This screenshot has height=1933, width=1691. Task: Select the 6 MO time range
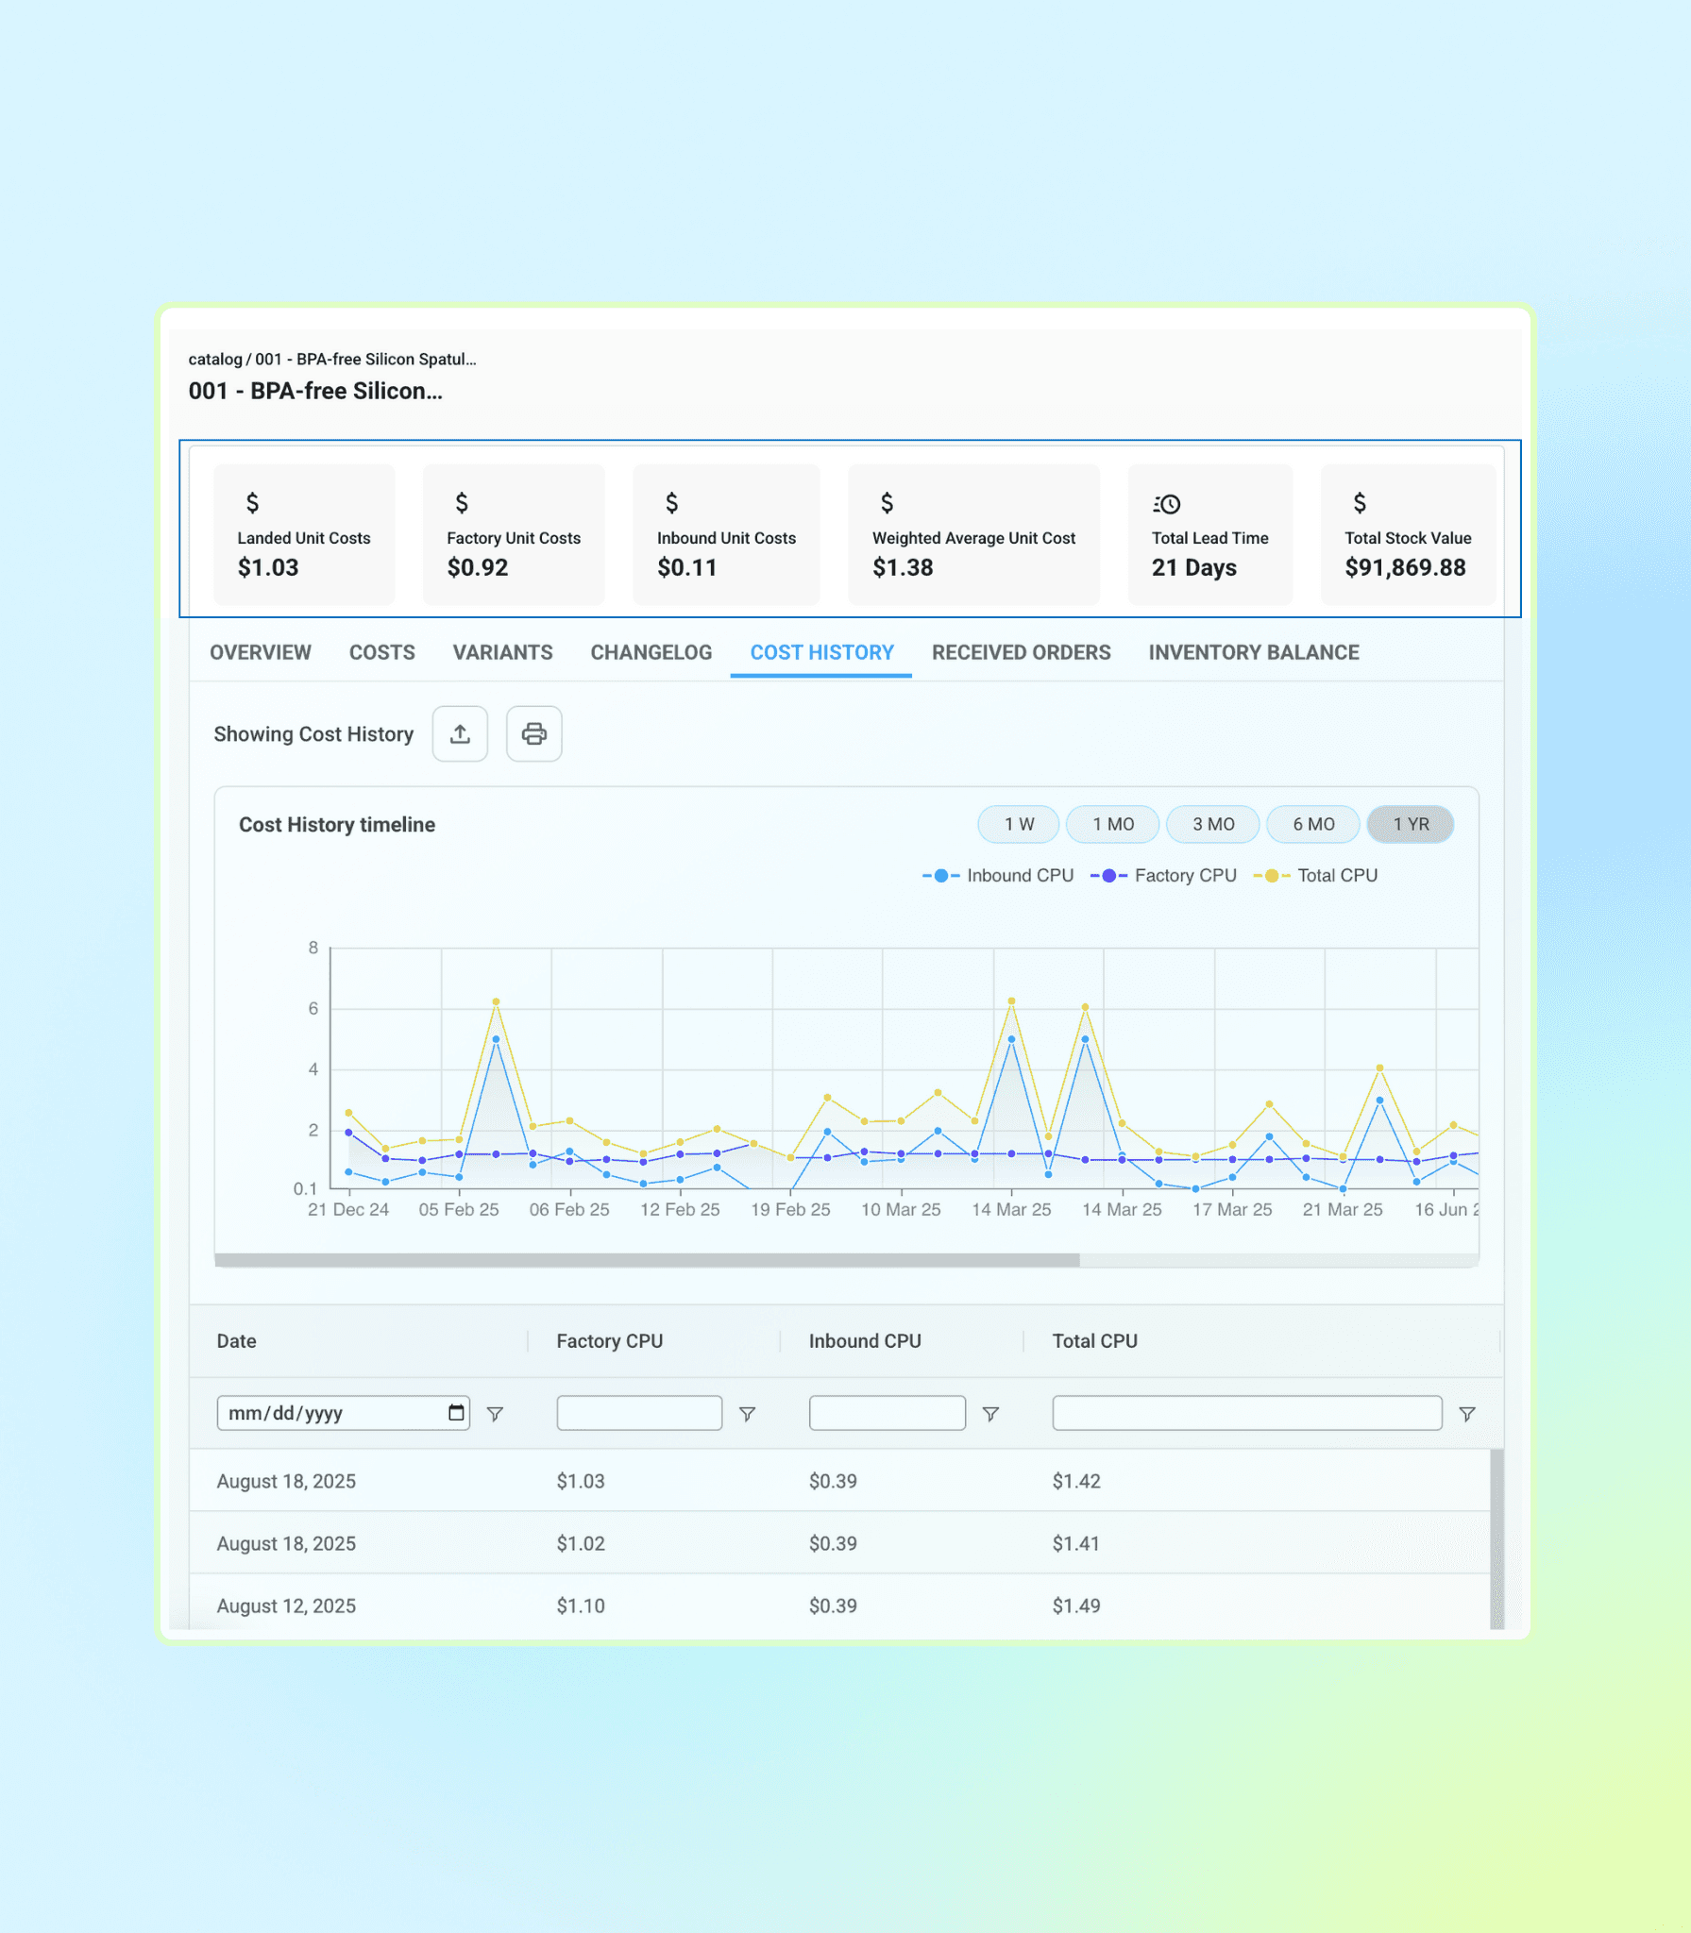1313,824
